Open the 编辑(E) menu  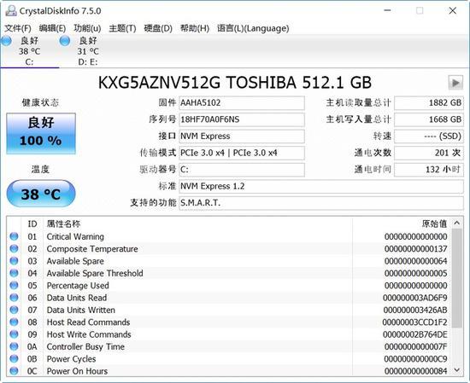pos(52,28)
